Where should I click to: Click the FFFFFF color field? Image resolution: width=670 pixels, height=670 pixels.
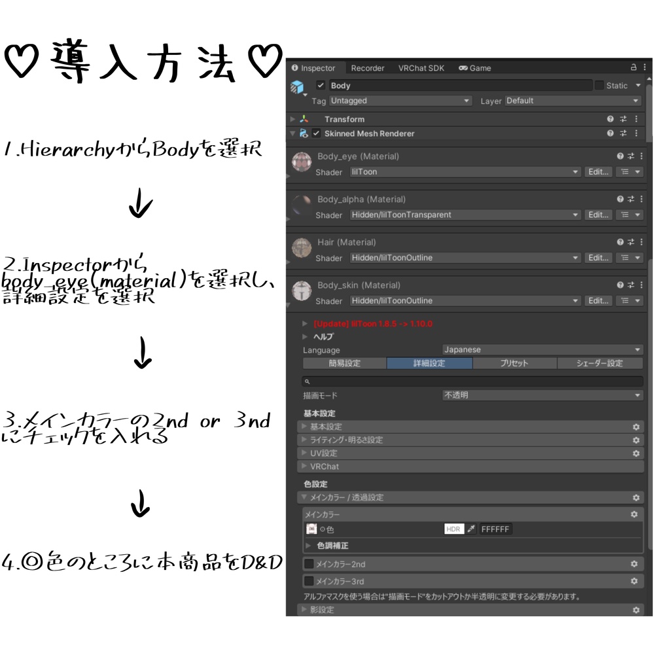click(x=496, y=529)
